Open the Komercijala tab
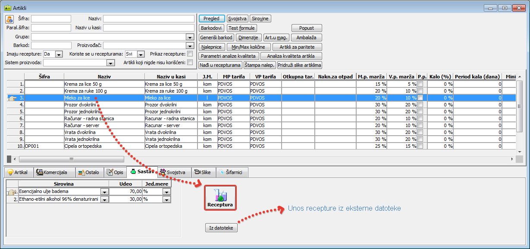Image resolution: width=530 pixels, height=249 pixels. coord(52,172)
